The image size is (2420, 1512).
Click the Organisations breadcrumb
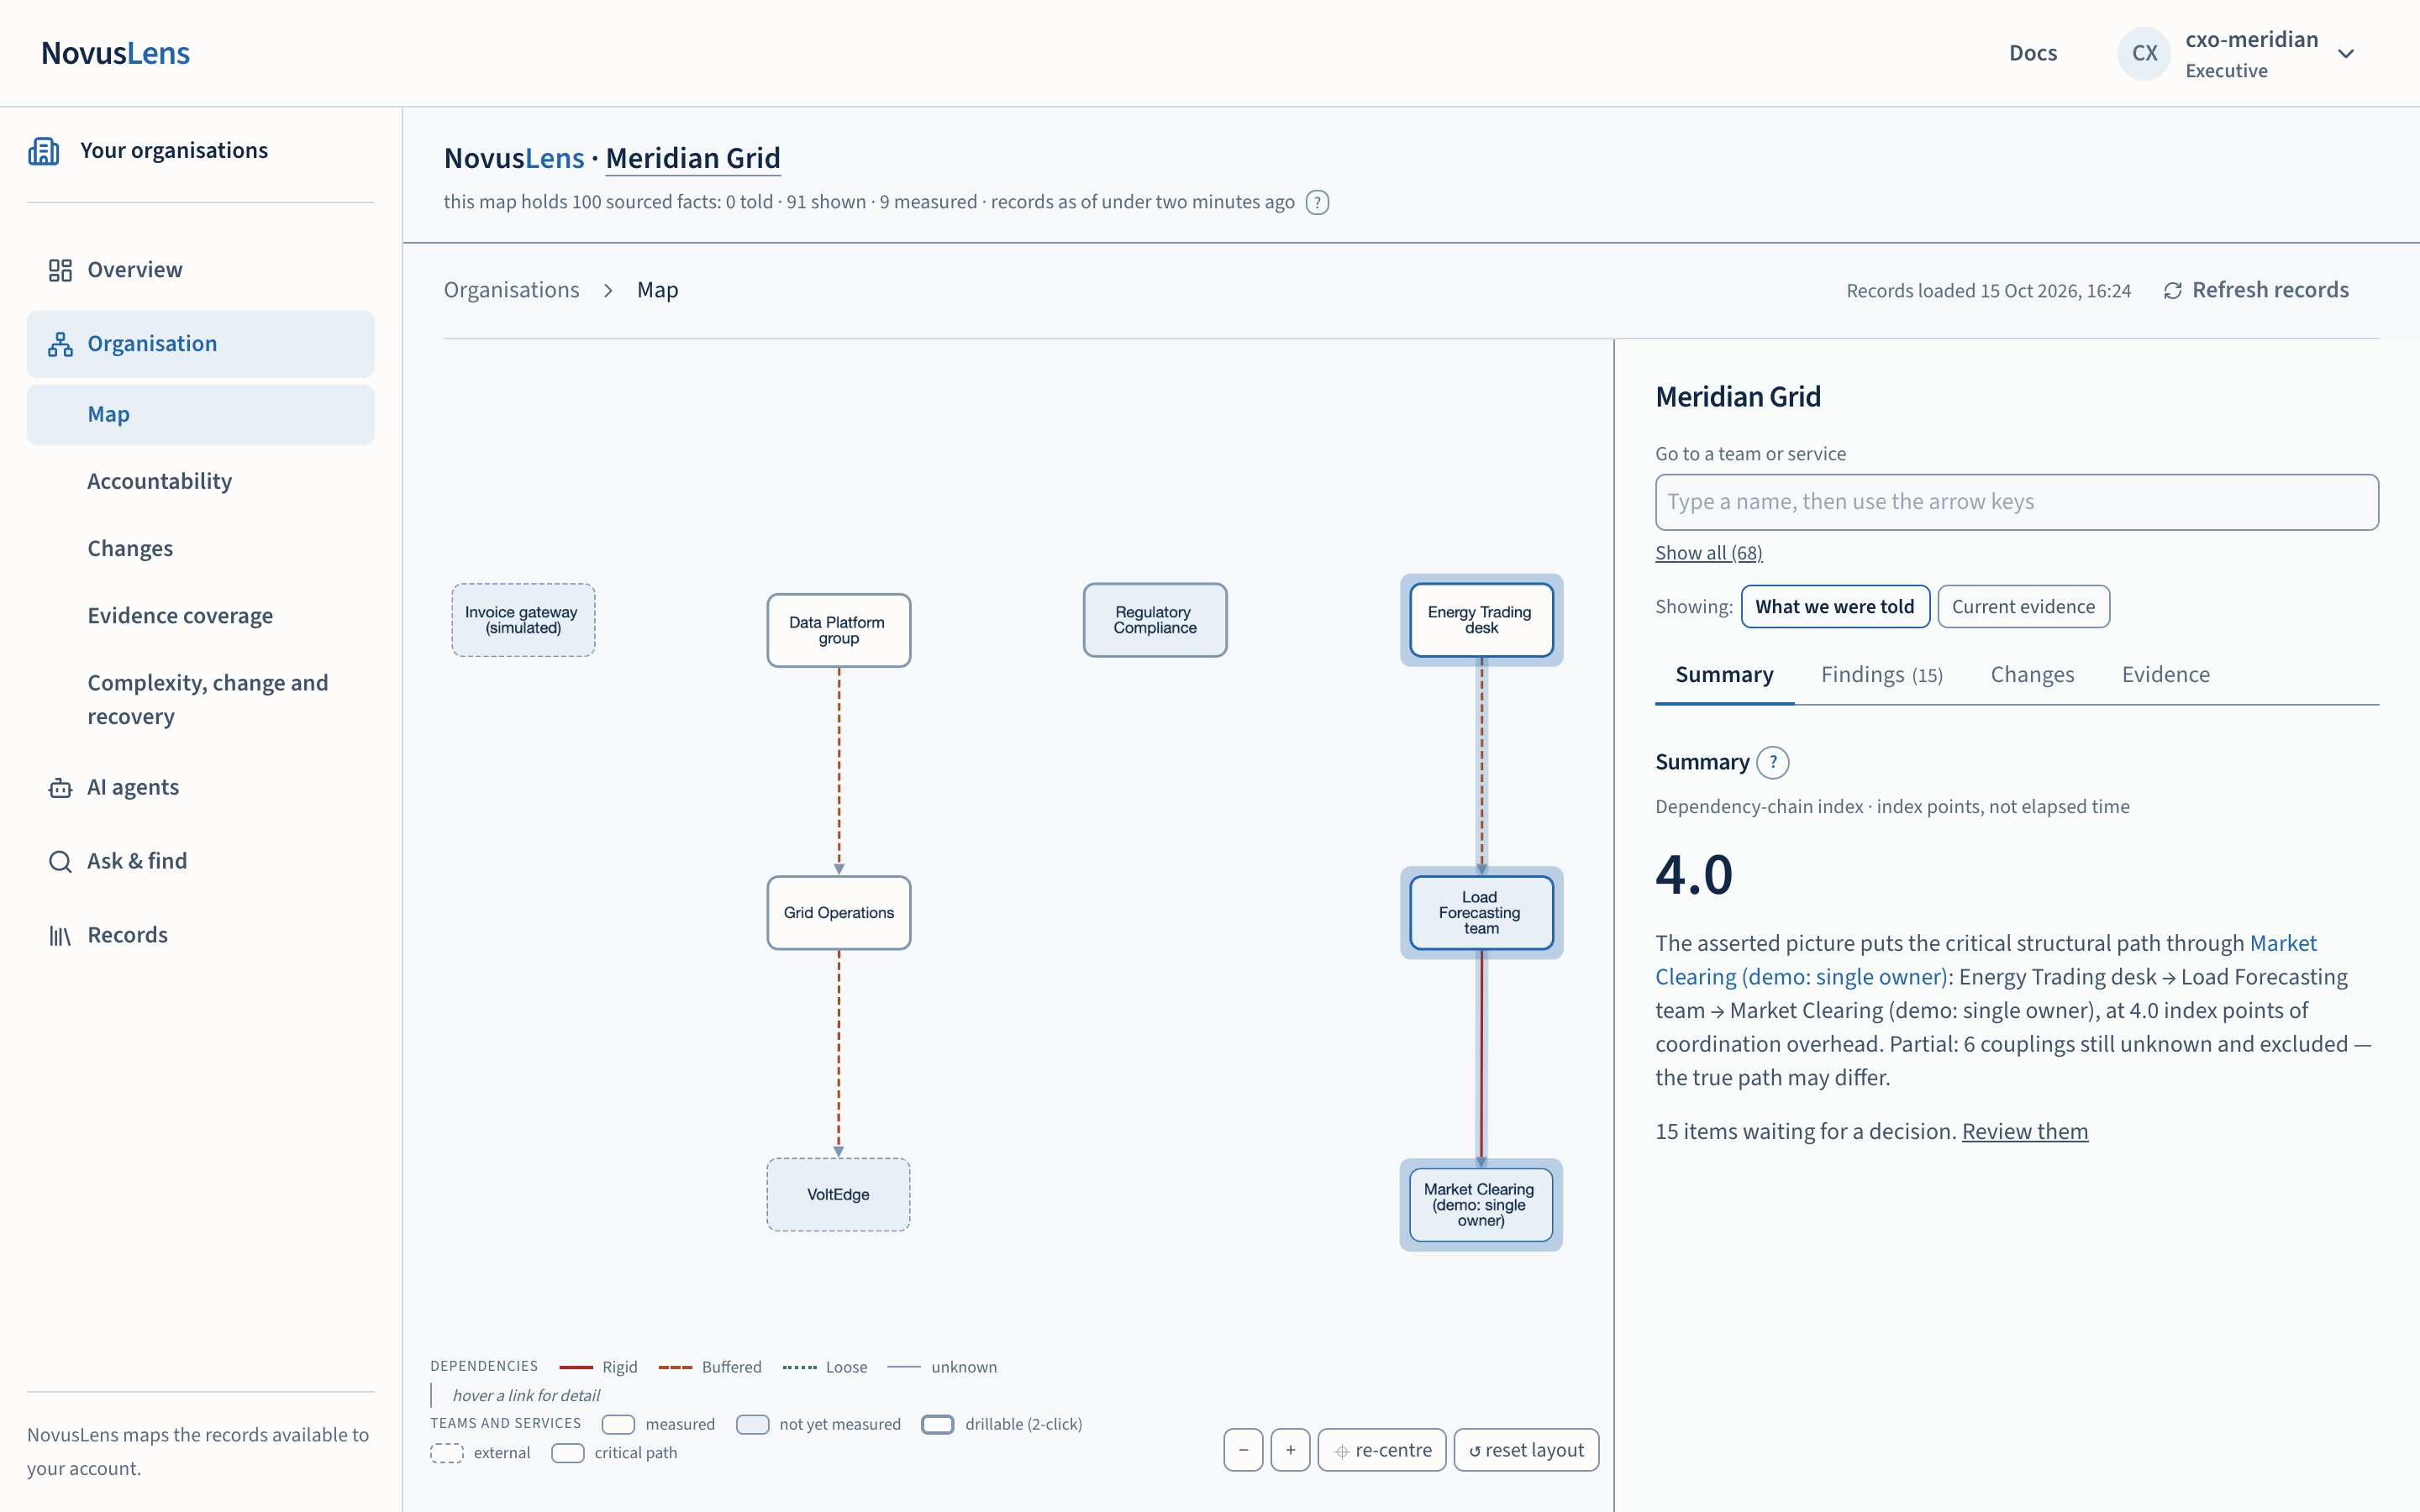[511, 290]
